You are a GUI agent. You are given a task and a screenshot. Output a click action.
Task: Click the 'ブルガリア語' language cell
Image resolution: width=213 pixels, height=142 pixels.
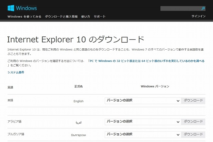[16, 134]
